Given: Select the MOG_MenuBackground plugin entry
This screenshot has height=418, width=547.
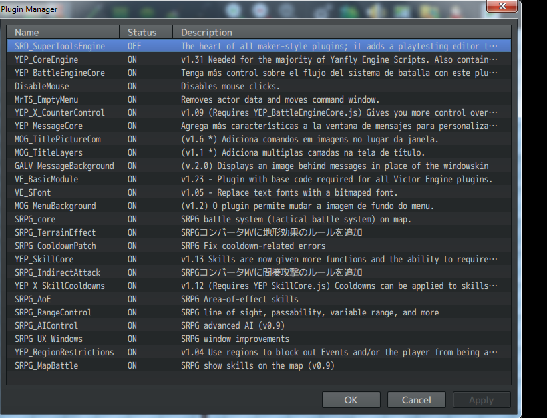Looking at the screenshot, I should pos(258,206).
